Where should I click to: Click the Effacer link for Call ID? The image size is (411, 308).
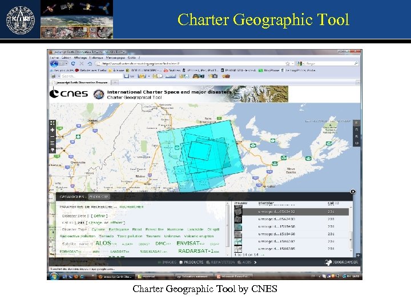pos(116,222)
